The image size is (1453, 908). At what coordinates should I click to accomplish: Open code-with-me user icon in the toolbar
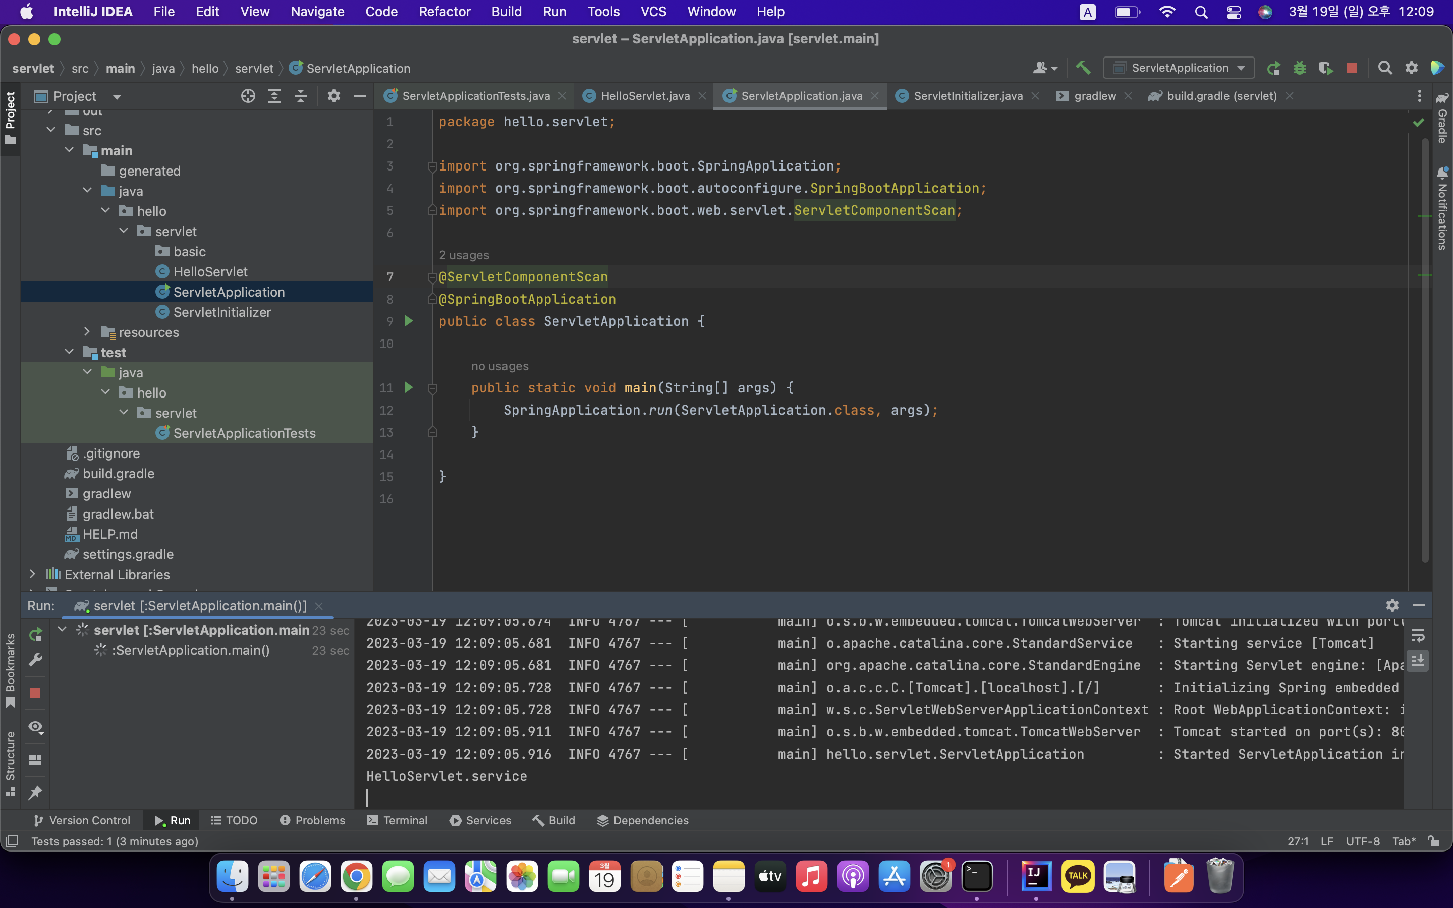1045,68
